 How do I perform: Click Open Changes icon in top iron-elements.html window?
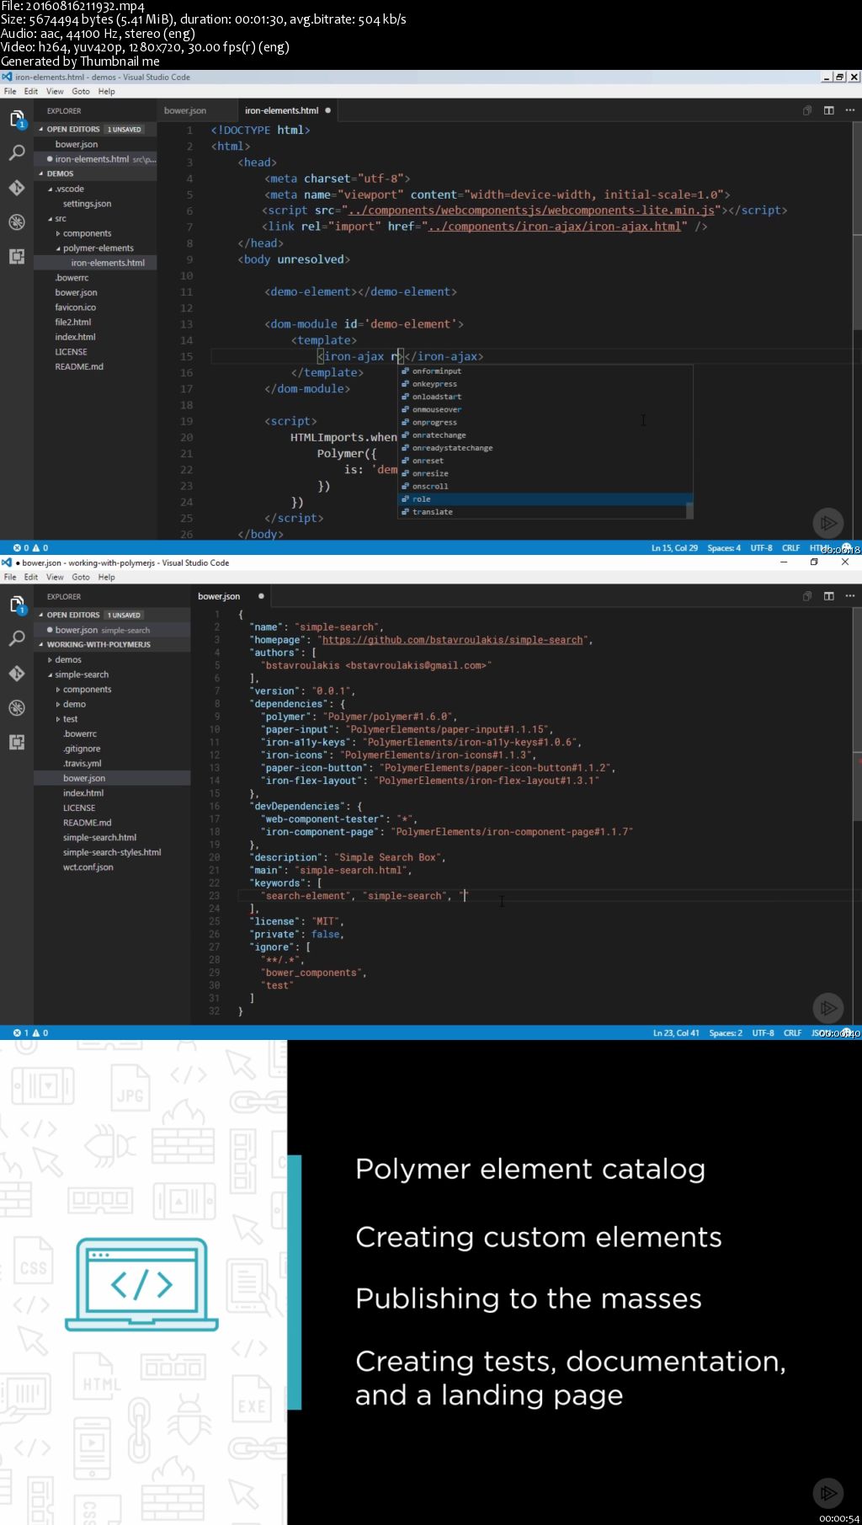806,110
